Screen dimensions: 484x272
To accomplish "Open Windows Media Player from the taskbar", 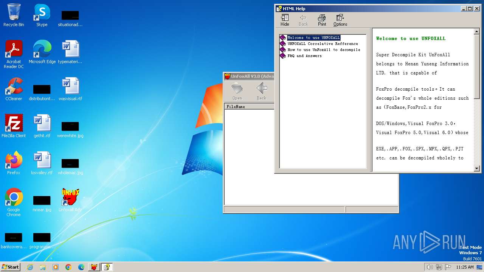I will [56, 267].
